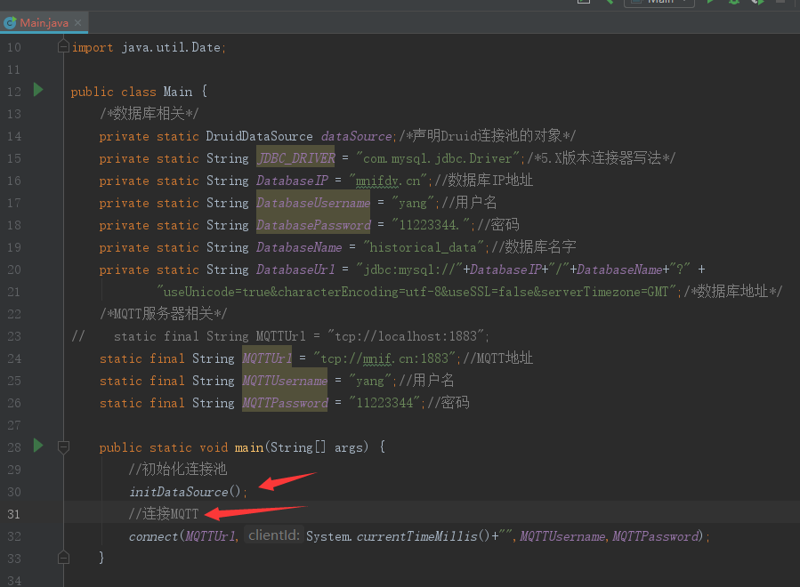Click line number 31 in the gutter
Viewport: 800px width, 587px height.
pos(14,514)
